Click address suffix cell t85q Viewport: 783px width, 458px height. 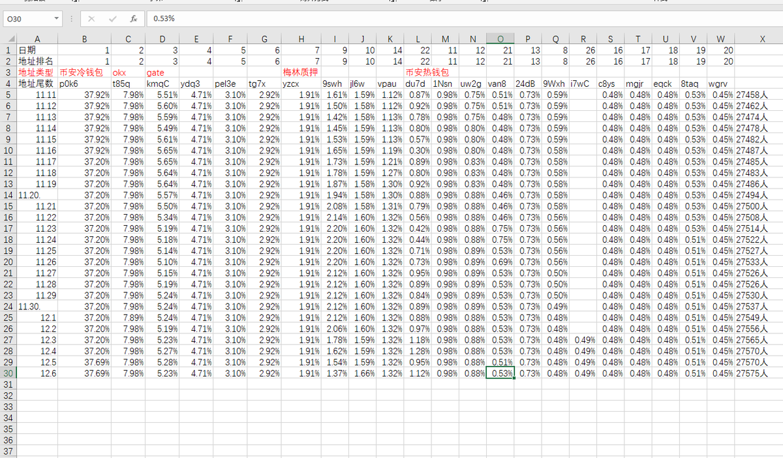tap(128, 84)
